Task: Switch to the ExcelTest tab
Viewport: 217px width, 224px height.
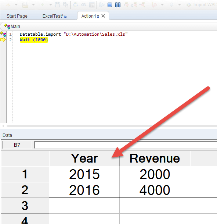Action: (54, 16)
